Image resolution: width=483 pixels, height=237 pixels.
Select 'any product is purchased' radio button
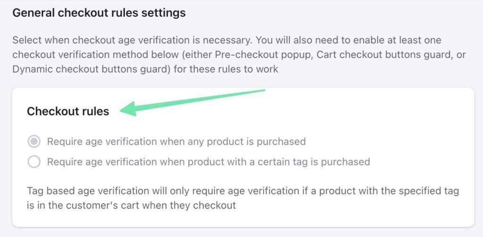[x=34, y=141]
